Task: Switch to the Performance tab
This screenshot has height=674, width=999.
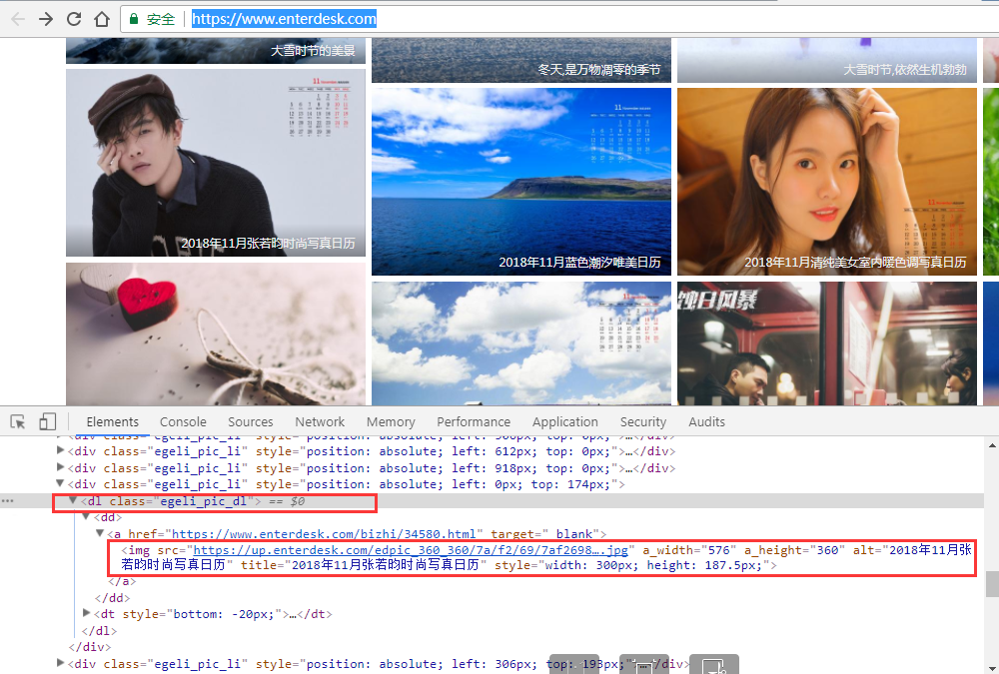Action: pyautogui.click(x=474, y=421)
